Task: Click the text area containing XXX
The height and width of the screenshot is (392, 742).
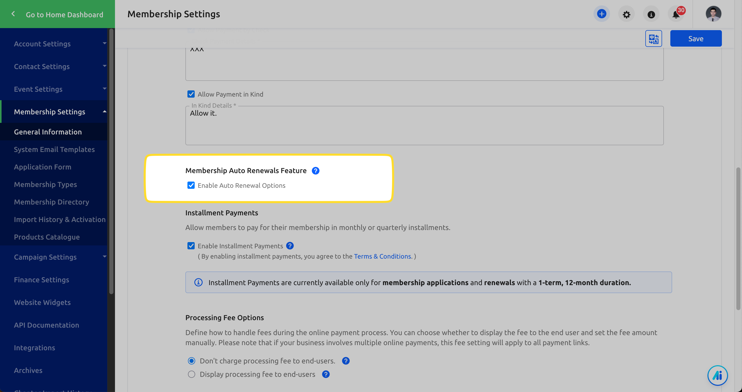Action: (424, 64)
